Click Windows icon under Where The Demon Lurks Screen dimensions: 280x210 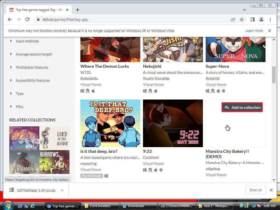coord(82,91)
